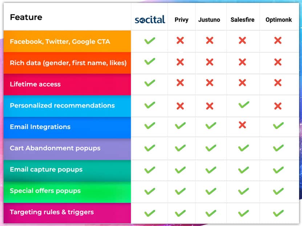Click Optimonk red cross for Personalized recommendations
This screenshot has width=302, height=226.
point(278,106)
